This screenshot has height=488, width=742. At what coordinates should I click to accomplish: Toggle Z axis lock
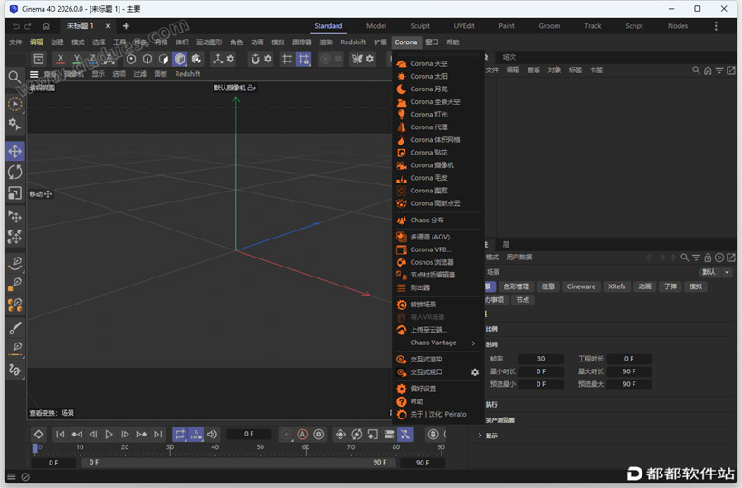point(92,59)
